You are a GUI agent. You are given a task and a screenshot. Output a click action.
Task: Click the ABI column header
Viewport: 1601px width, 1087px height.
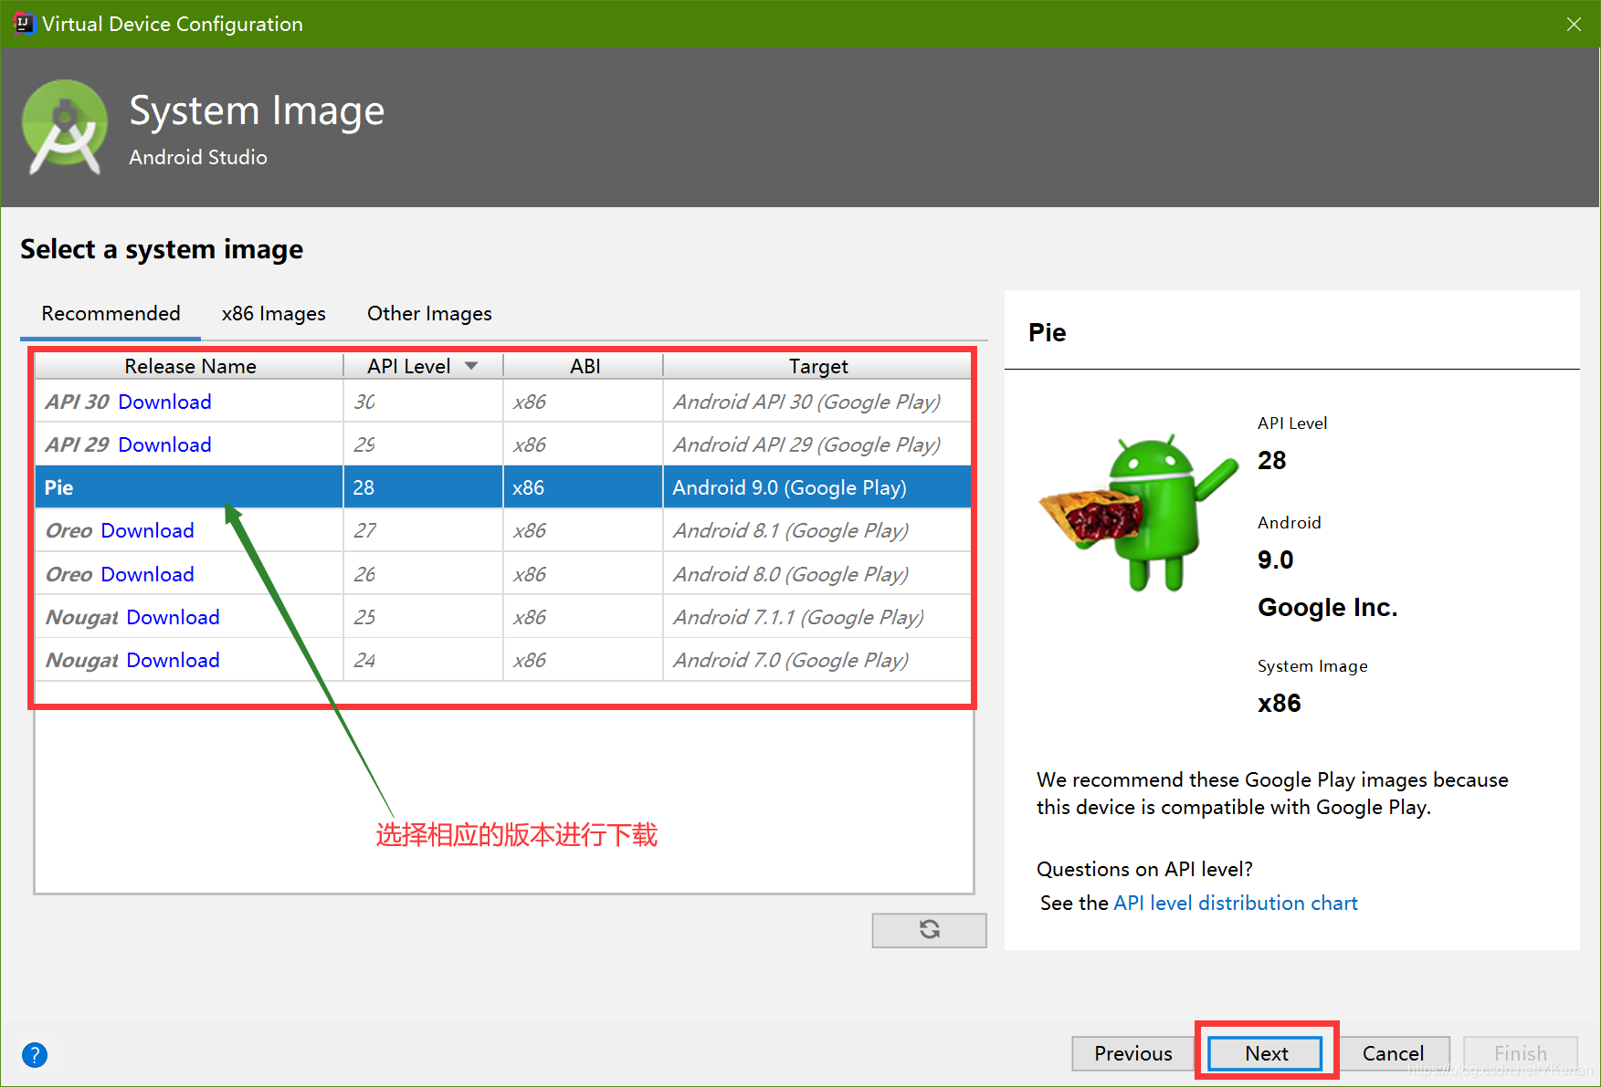point(585,366)
